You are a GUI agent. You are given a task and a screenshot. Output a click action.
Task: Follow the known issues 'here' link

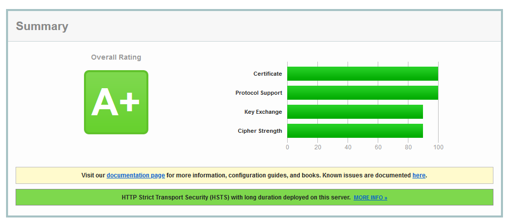click(418, 175)
